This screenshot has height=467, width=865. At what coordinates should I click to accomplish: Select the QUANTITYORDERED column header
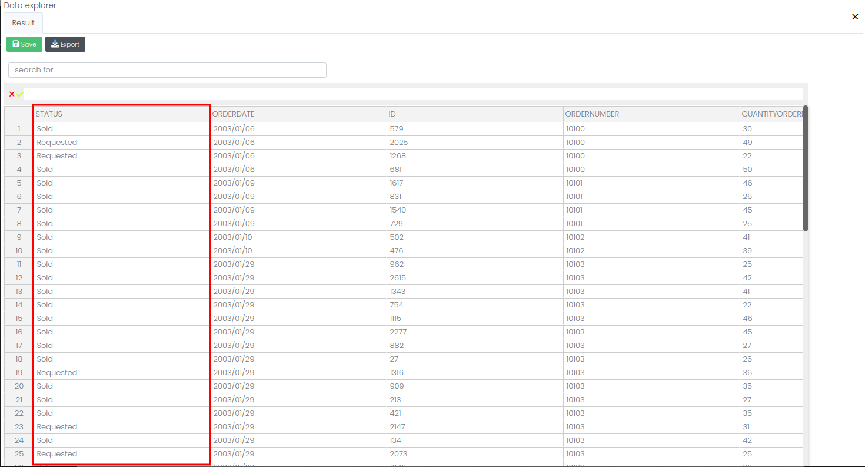coord(771,114)
